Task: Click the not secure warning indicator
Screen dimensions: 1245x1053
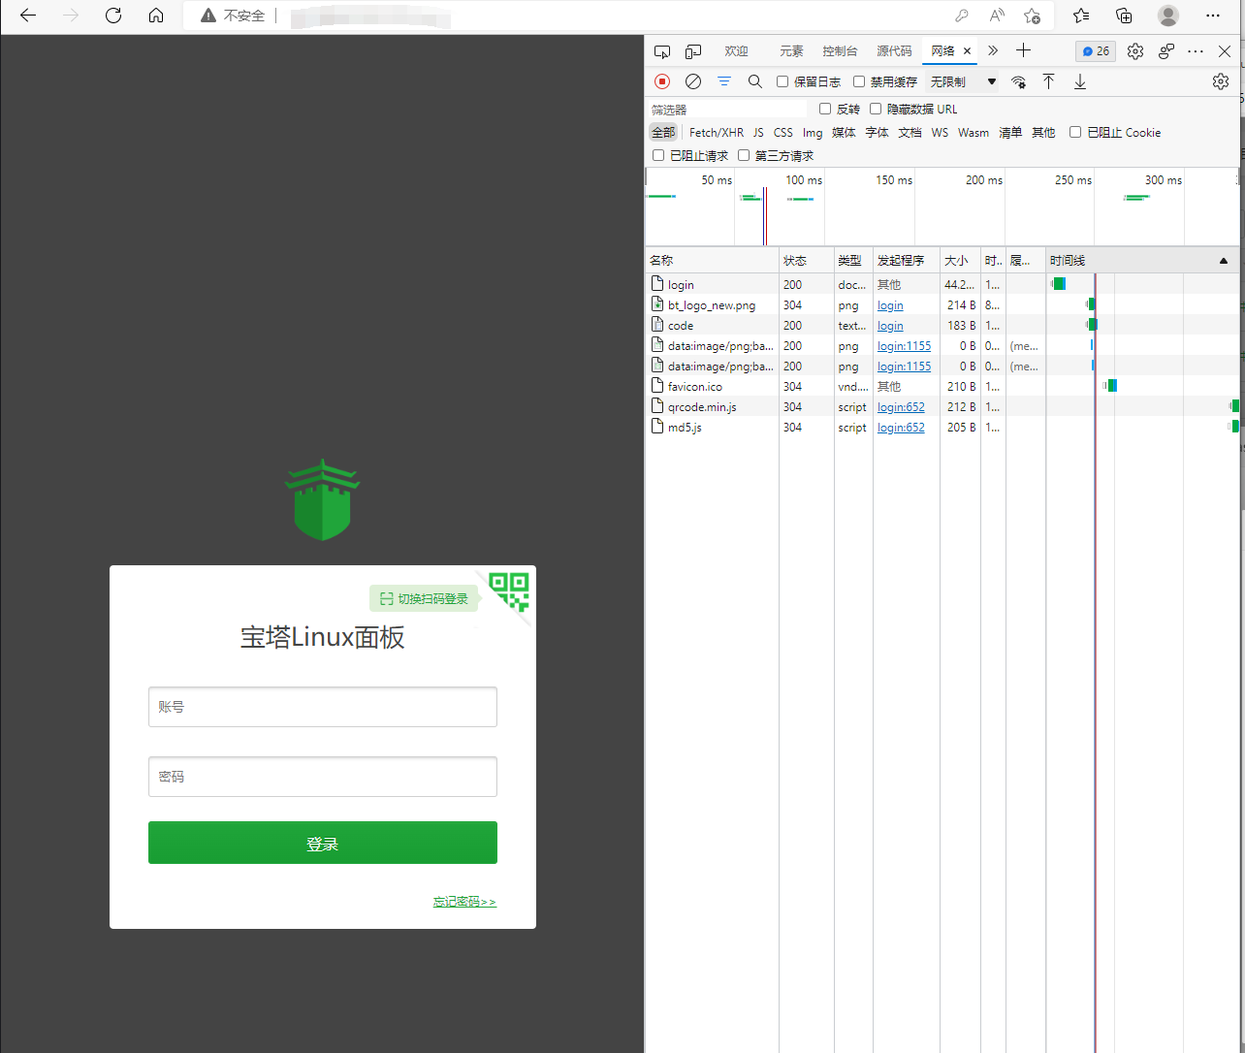Action: click(233, 16)
